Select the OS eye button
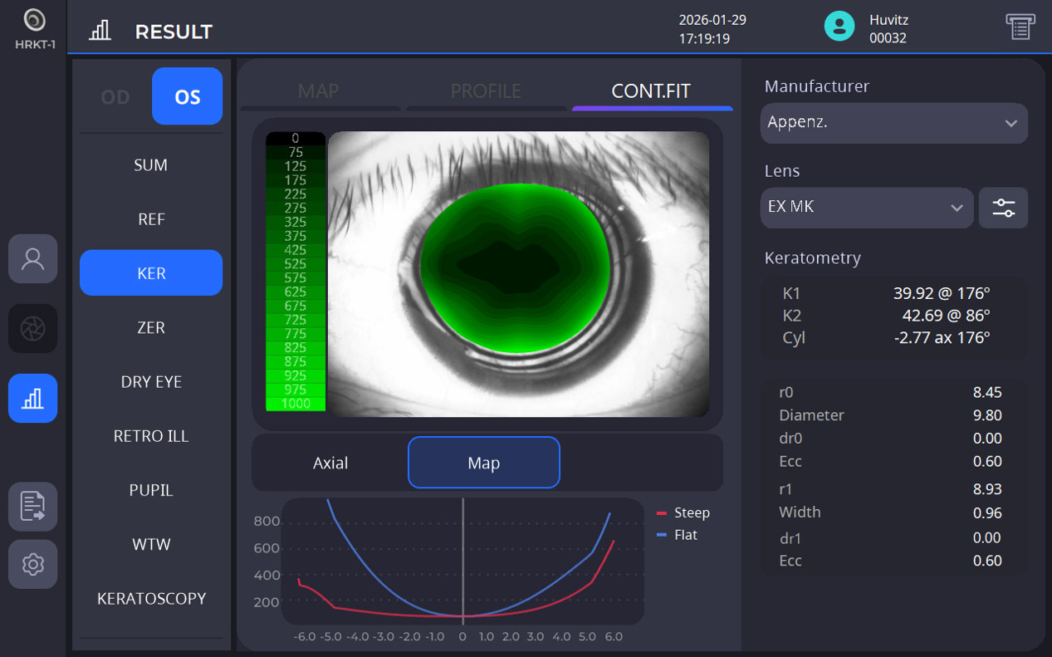This screenshot has height=657, width=1052. [188, 96]
